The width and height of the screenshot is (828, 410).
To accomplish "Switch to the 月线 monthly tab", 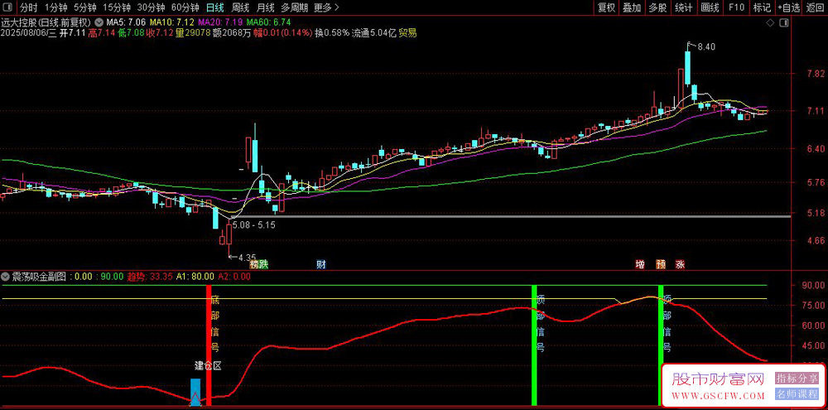I will point(265,8).
